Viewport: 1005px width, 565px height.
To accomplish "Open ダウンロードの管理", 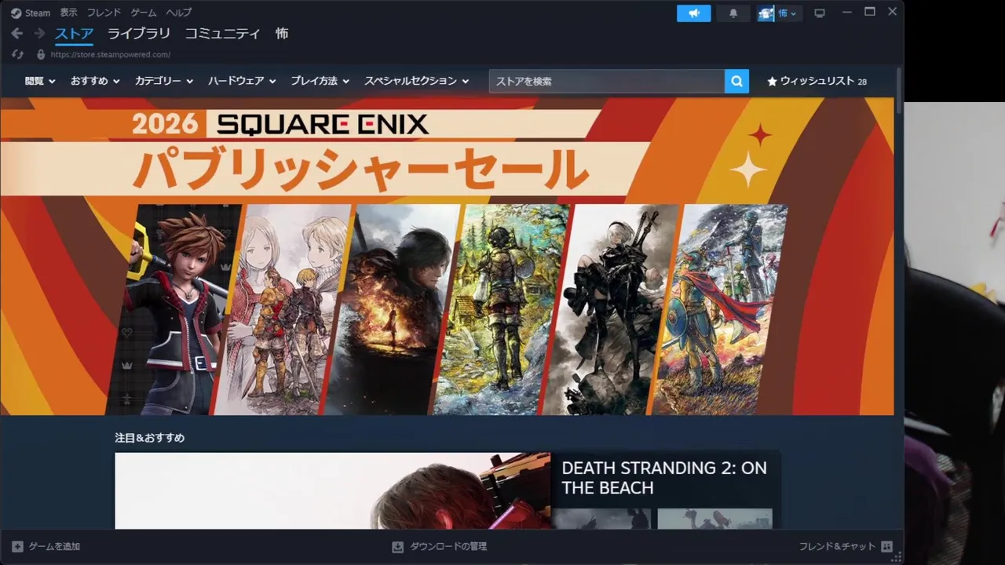I will (440, 546).
